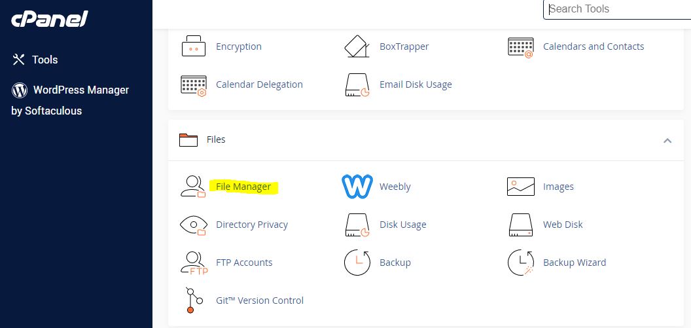Click the Disk Usage icon
Image resolution: width=691 pixels, height=328 pixels.
pos(357,225)
